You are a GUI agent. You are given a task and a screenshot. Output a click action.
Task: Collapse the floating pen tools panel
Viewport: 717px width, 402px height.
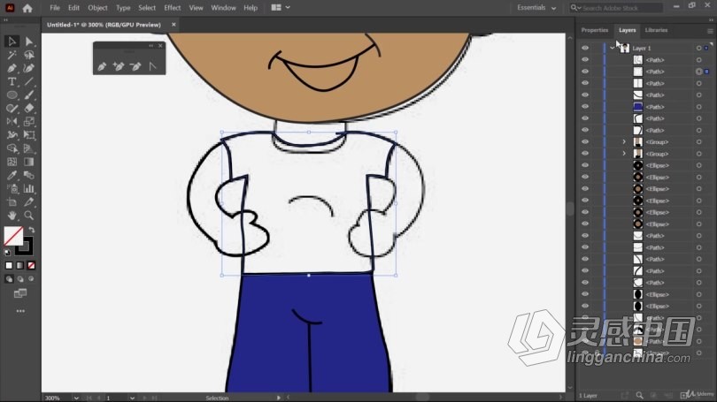[150, 46]
